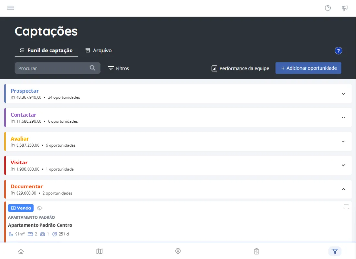
Task: Click the area icon showing 91m²
Action: (x=11, y=234)
